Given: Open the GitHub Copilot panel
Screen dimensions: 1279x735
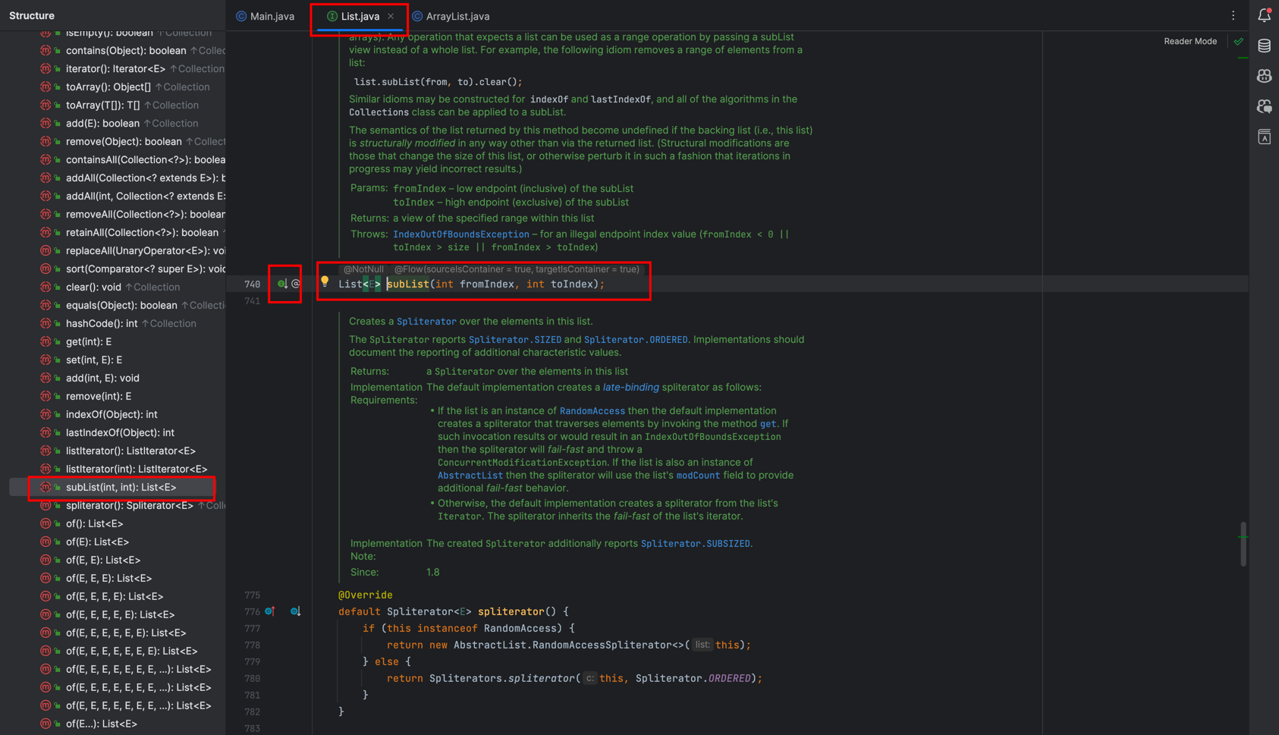Looking at the screenshot, I should click(1264, 77).
